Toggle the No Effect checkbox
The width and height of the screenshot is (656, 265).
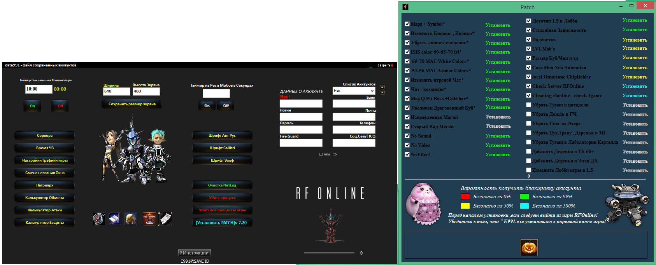tap(407, 154)
